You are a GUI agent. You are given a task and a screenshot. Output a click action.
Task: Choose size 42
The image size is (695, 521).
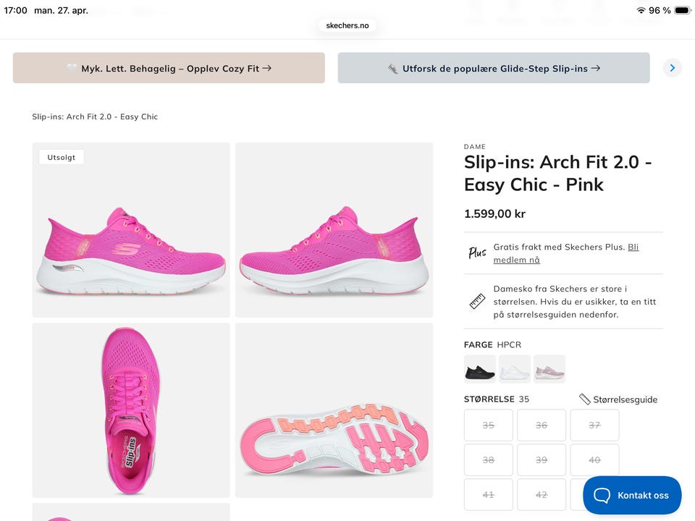click(542, 495)
